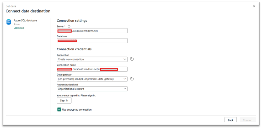The height and width of the screenshot is (129, 262).
Task: Click the Connection settings heading
Action: (72, 21)
